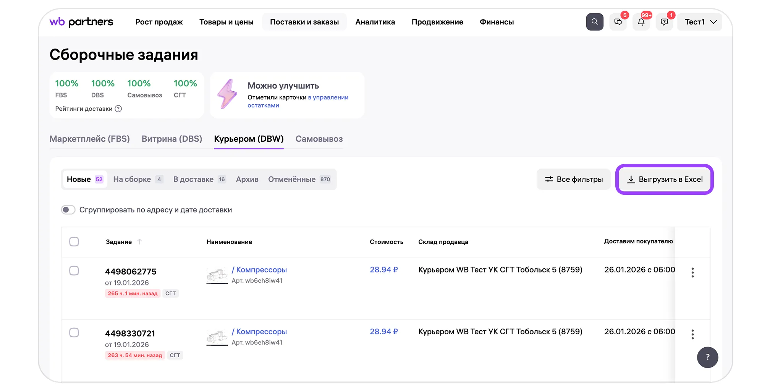The image size is (770, 392).
Task: Open the notifications bell icon
Action: point(641,22)
